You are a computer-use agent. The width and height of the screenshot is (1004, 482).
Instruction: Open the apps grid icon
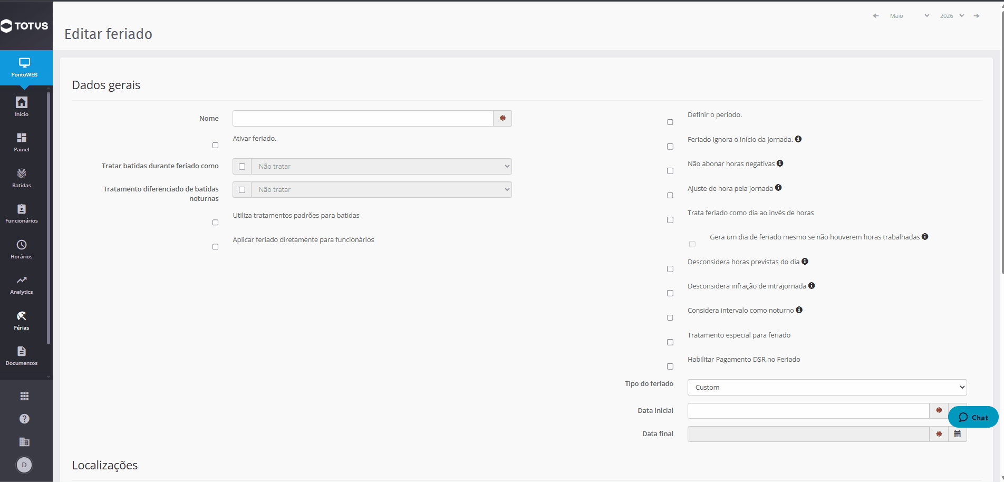coord(24,396)
